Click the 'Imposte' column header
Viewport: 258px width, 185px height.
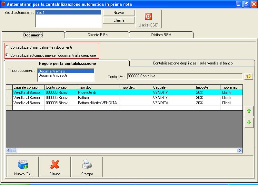click(208, 87)
